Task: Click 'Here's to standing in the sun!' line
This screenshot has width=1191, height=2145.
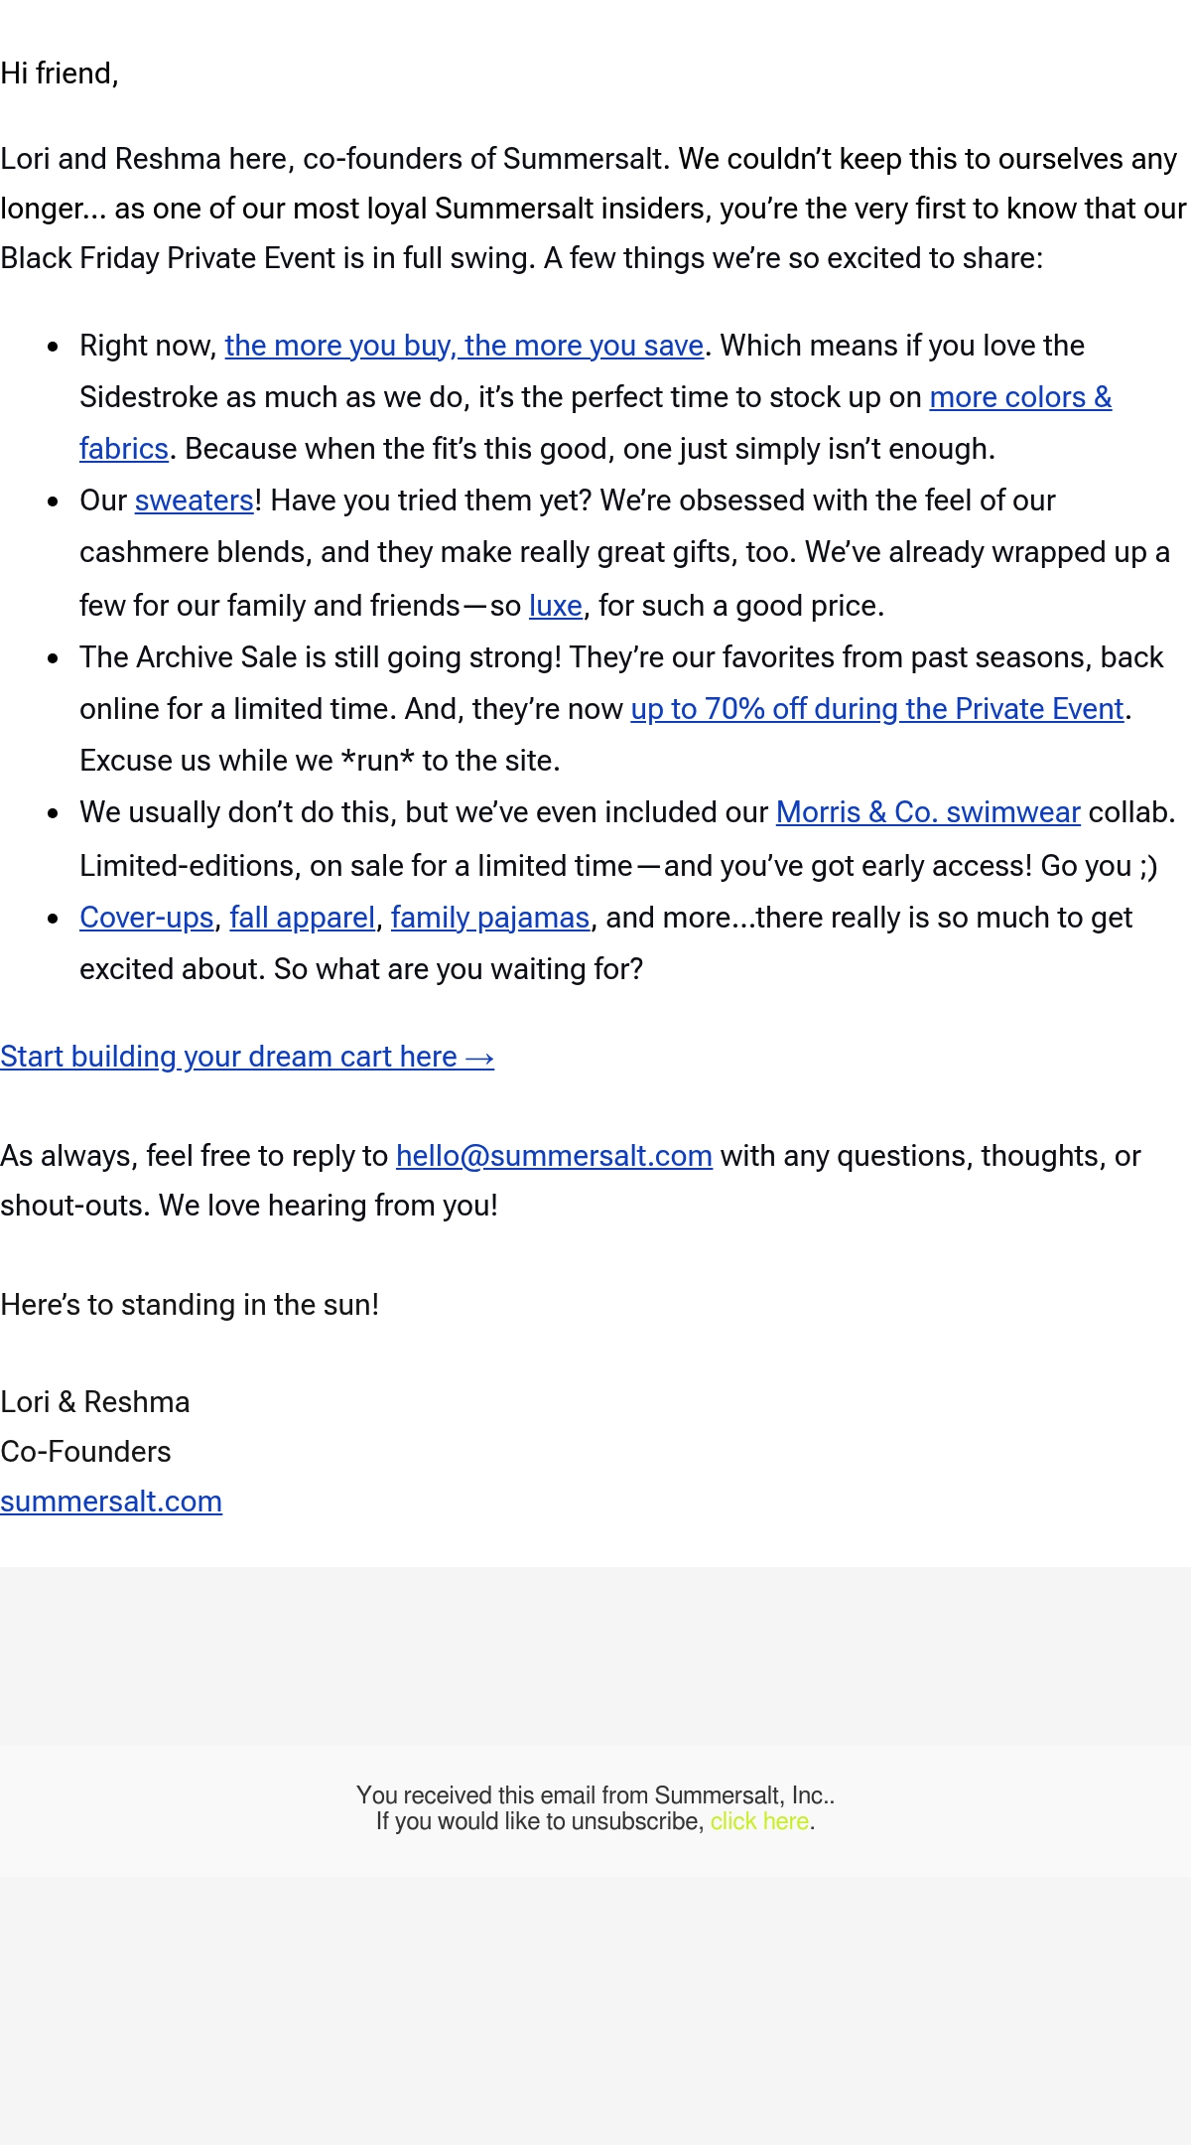Action: [190, 1305]
